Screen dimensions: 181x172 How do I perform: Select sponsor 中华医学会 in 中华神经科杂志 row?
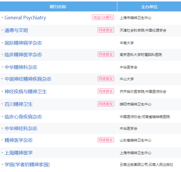click(x=129, y=129)
